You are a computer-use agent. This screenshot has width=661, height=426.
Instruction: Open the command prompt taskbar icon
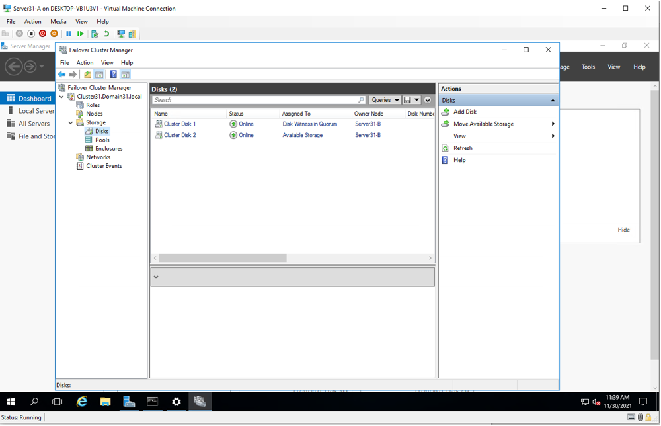153,402
